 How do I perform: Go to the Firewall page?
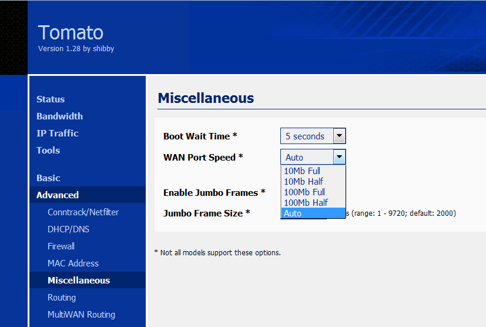click(61, 246)
